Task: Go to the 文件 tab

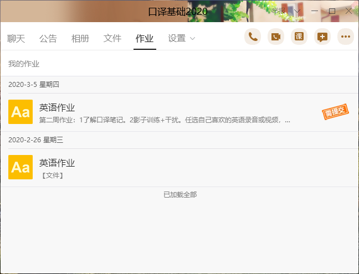Action: click(x=112, y=38)
